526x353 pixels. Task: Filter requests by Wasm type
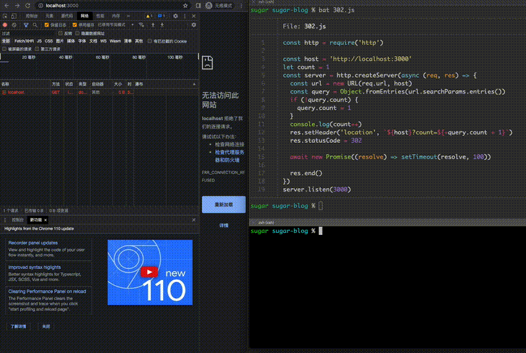coord(115,41)
